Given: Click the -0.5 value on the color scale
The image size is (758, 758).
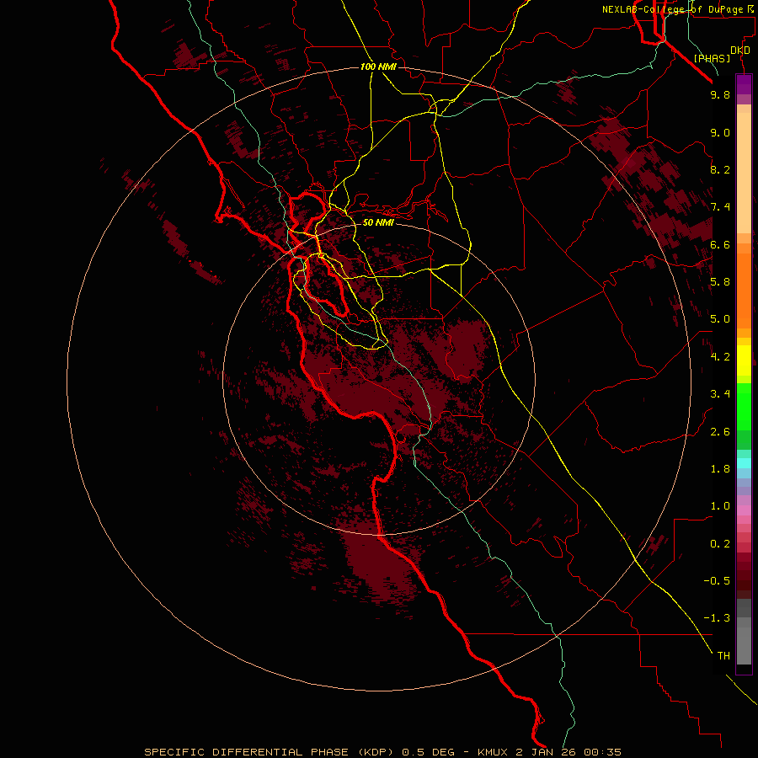Looking at the screenshot, I should pos(717,581).
